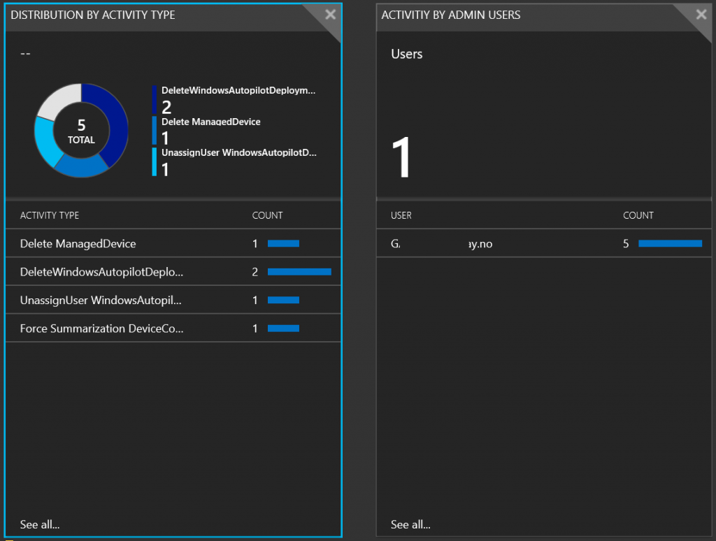Screen dimensions: 716x541
Task: Click the count bar for DeleteWindowsAutopilotDeplo row
Action: (x=299, y=271)
